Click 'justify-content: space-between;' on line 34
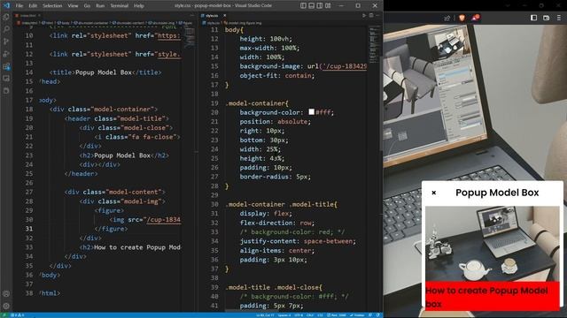The height and width of the screenshot is (318, 567). click(298, 241)
